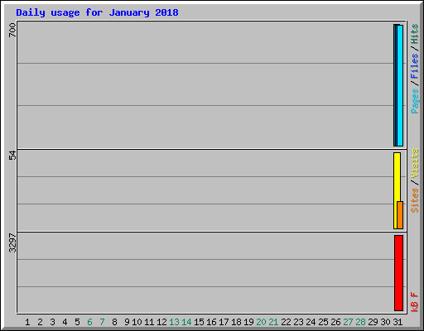
Task: Click the 'Visits' legend label
Action: click(x=414, y=163)
